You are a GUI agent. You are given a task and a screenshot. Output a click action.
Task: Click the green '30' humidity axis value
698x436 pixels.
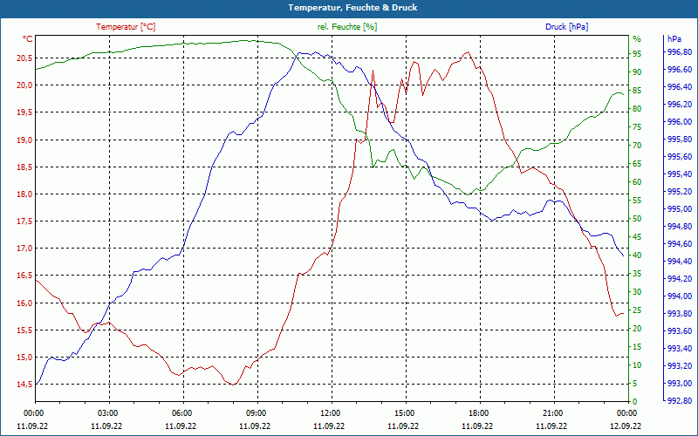637,292
